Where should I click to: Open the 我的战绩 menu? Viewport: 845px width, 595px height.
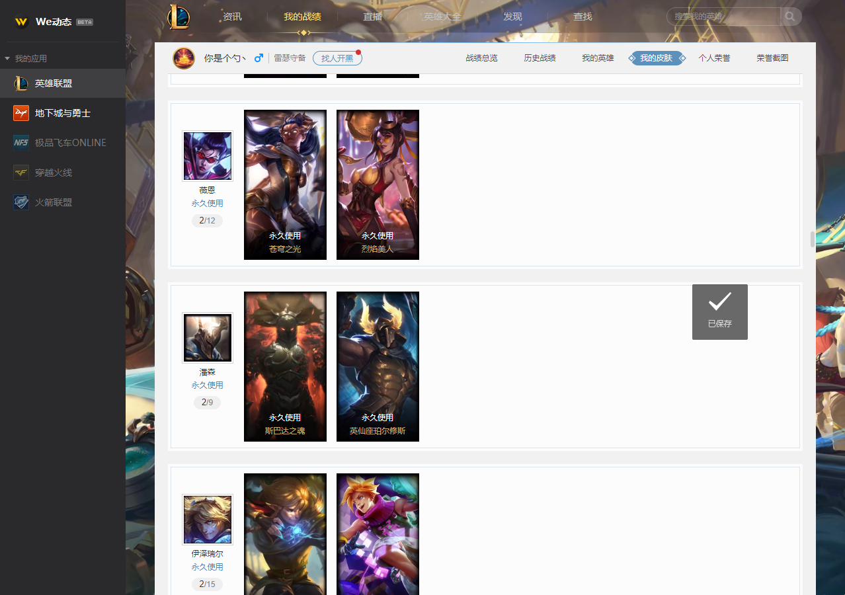point(303,17)
